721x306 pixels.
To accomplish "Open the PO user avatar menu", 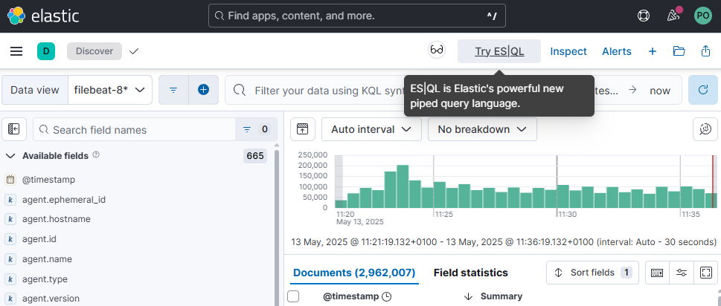I will (702, 16).
